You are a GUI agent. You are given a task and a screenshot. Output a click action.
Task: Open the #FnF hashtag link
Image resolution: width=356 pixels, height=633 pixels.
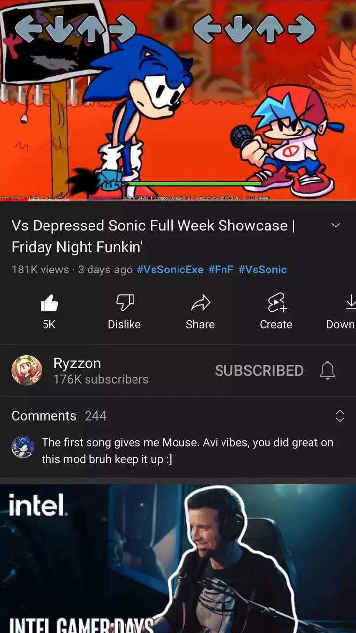click(221, 270)
